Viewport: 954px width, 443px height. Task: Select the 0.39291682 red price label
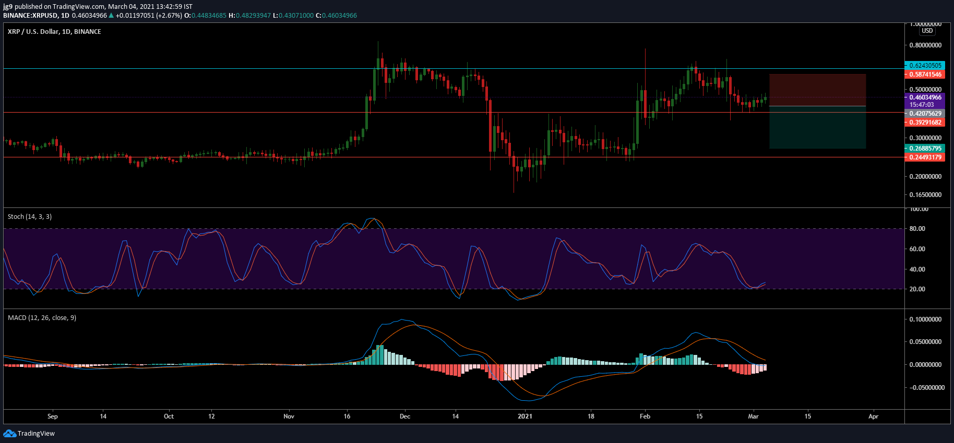925,122
